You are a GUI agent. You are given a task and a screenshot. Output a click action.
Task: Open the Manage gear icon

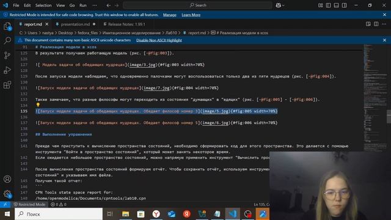point(7,194)
